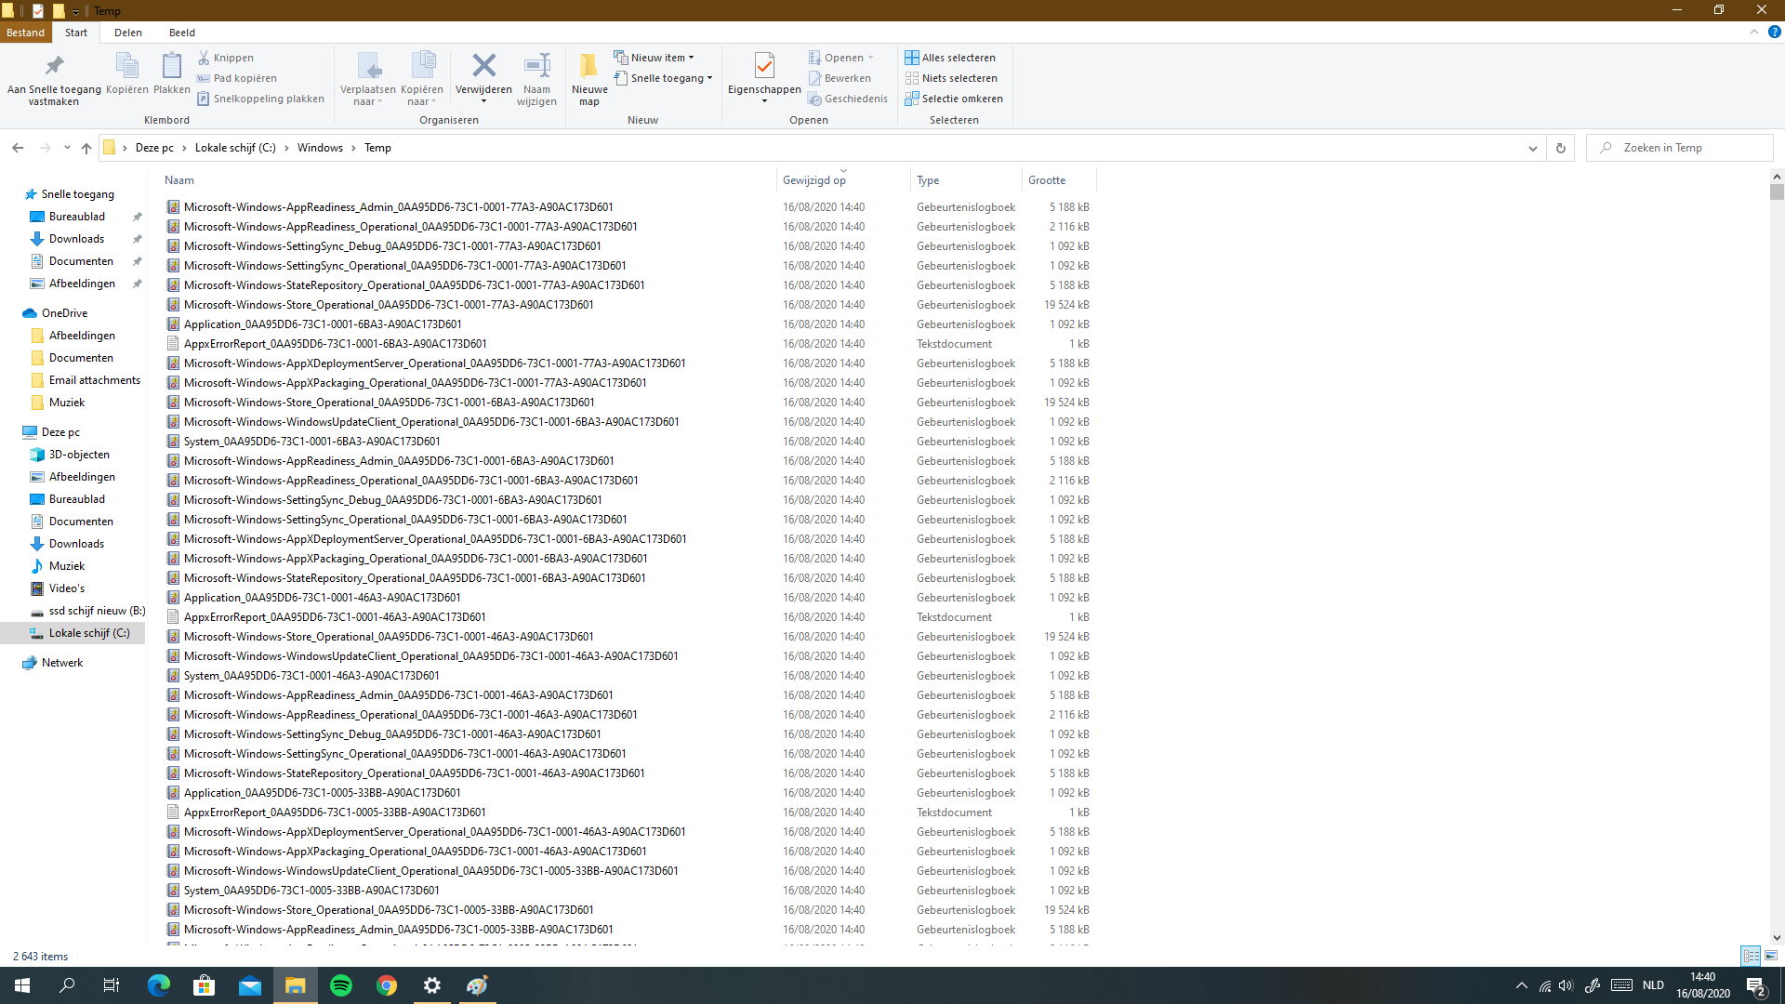Switch to details view toggle
Viewport: 1785px width, 1004px height.
coord(1751,956)
